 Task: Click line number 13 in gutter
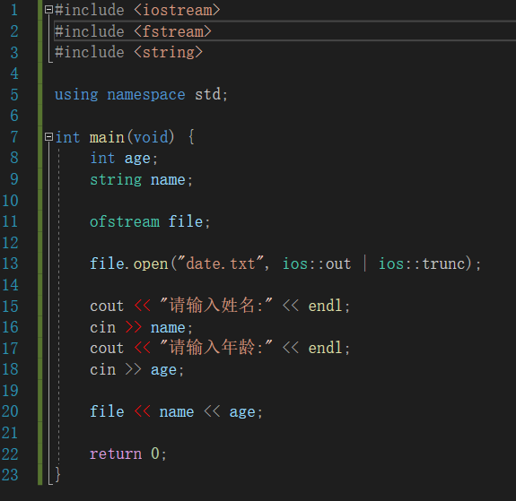pyautogui.click(x=10, y=263)
